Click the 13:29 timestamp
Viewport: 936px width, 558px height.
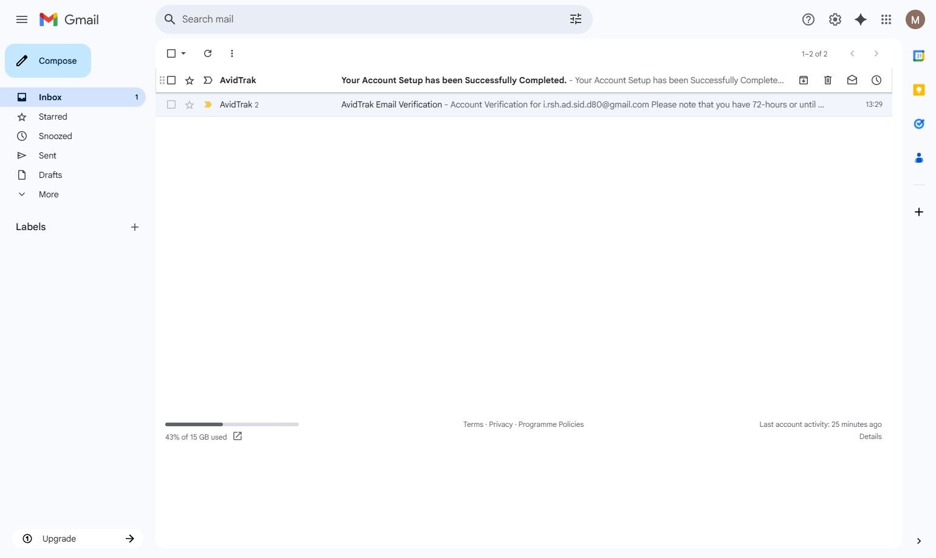[x=874, y=104]
